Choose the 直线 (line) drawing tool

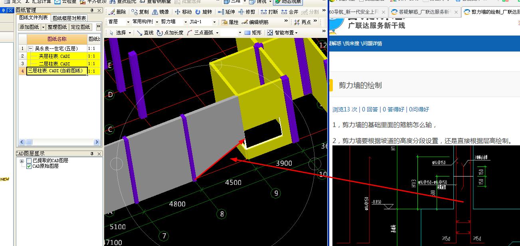coord(145,33)
